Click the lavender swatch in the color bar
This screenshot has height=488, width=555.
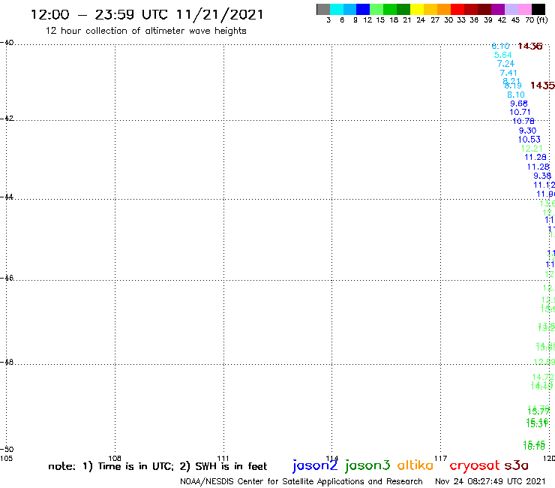[x=511, y=10]
